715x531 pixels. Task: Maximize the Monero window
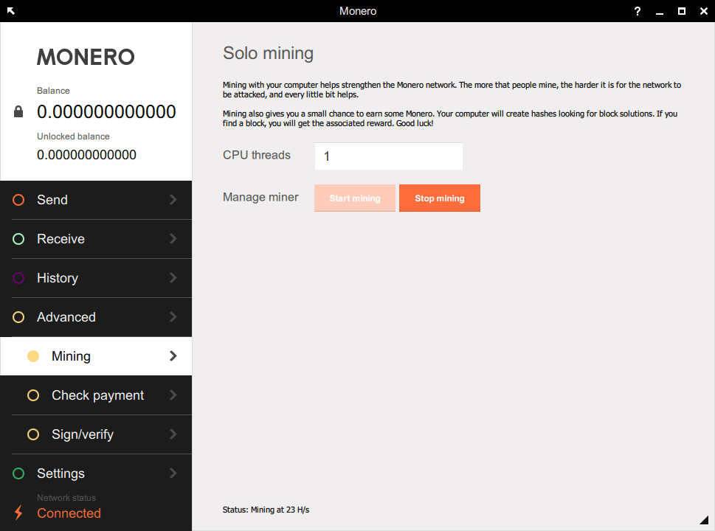click(x=682, y=11)
